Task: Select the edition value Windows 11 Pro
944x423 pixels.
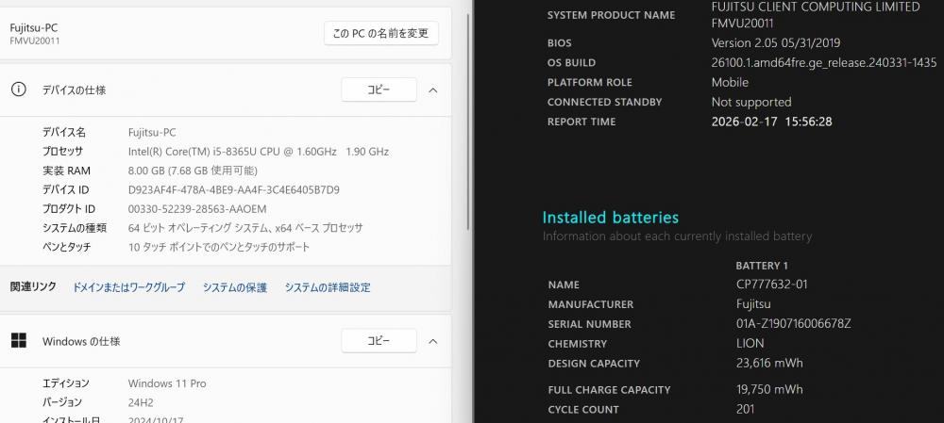Action: (x=167, y=383)
